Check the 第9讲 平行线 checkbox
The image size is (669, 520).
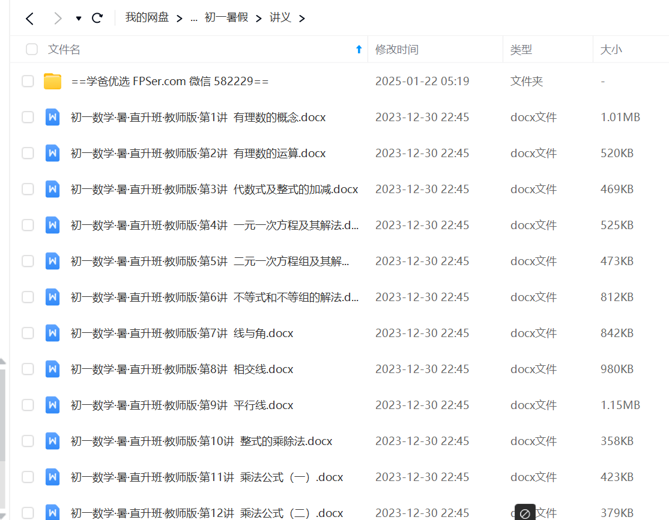click(x=28, y=405)
